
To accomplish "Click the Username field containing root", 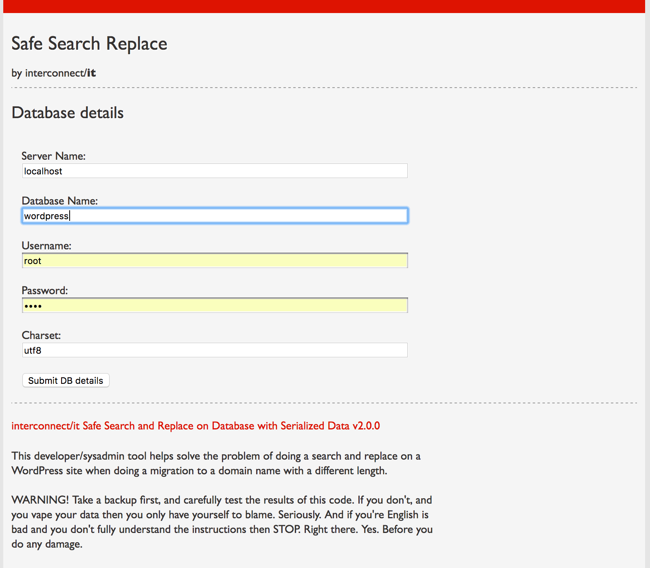I will (x=215, y=260).
